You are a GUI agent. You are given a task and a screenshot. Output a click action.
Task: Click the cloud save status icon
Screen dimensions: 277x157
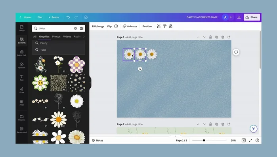86,17
